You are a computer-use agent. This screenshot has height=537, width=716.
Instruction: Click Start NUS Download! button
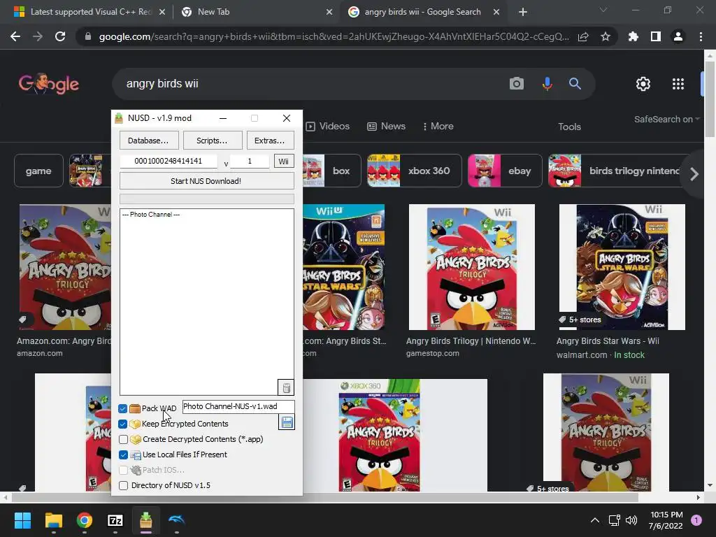(x=206, y=181)
